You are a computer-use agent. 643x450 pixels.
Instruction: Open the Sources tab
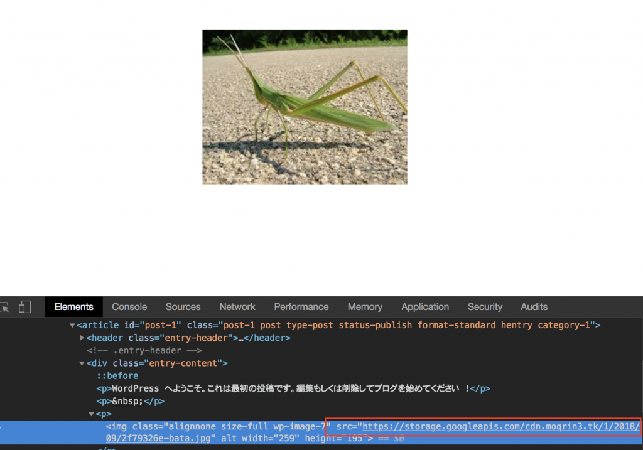pos(183,307)
